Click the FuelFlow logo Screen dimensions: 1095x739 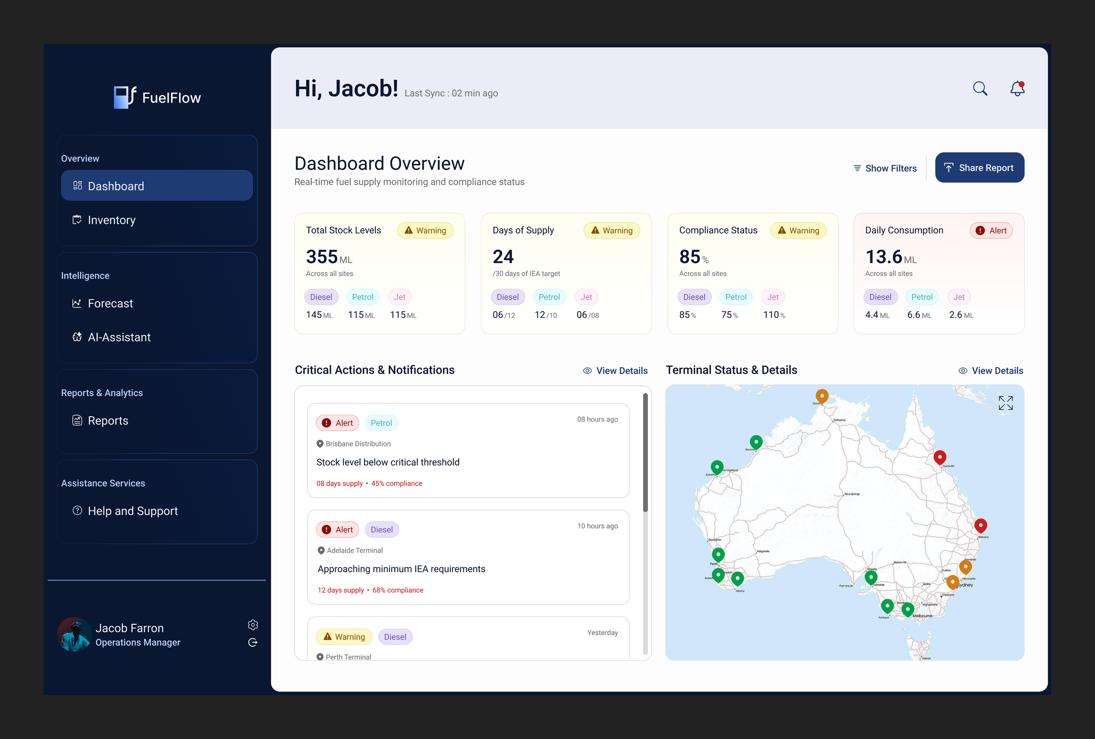pos(157,98)
